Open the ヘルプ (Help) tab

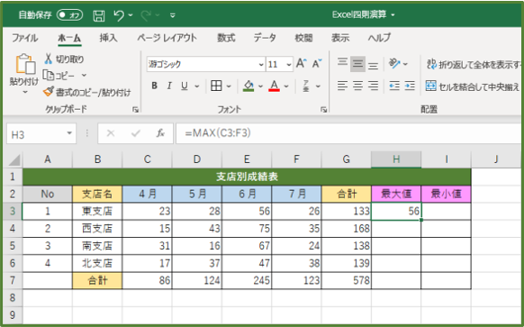[x=379, y=38]
